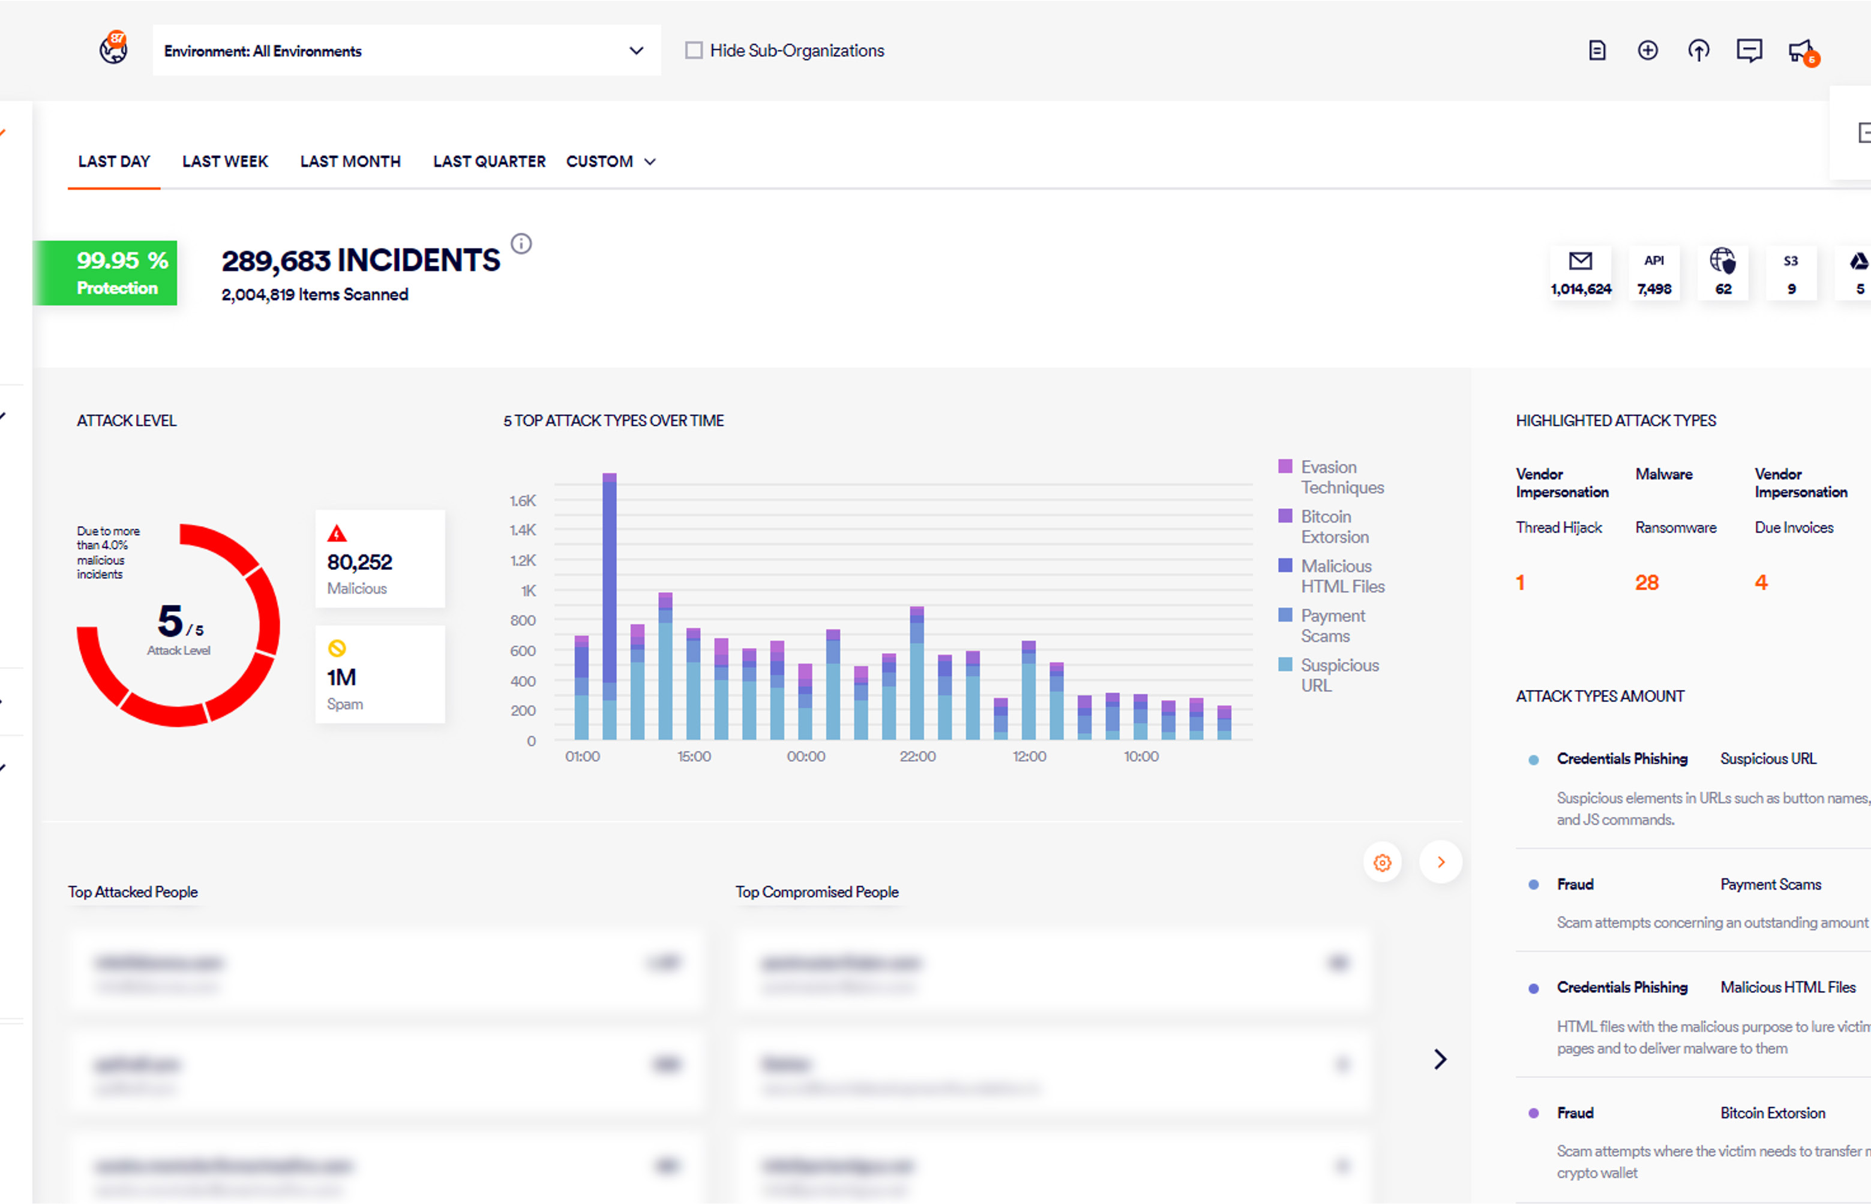Click the 80,252 Malicious card
1871x1204 pixels.
click(x=380, y=559)
